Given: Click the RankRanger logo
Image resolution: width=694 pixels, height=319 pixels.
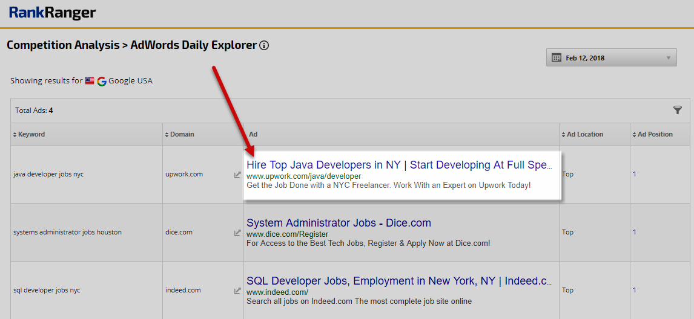Looking at the screenshot, I should point(52,13).
